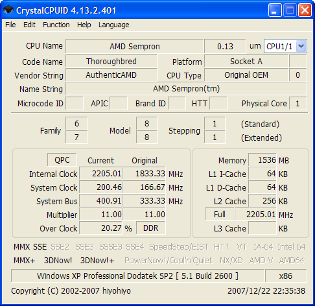Viewport: 315px width, 306px height.
Task: Click the original System Bus 333.33
Action: point(145,201)
